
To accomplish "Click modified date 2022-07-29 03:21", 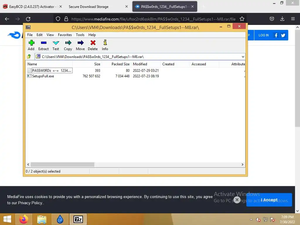I will 146,71.
